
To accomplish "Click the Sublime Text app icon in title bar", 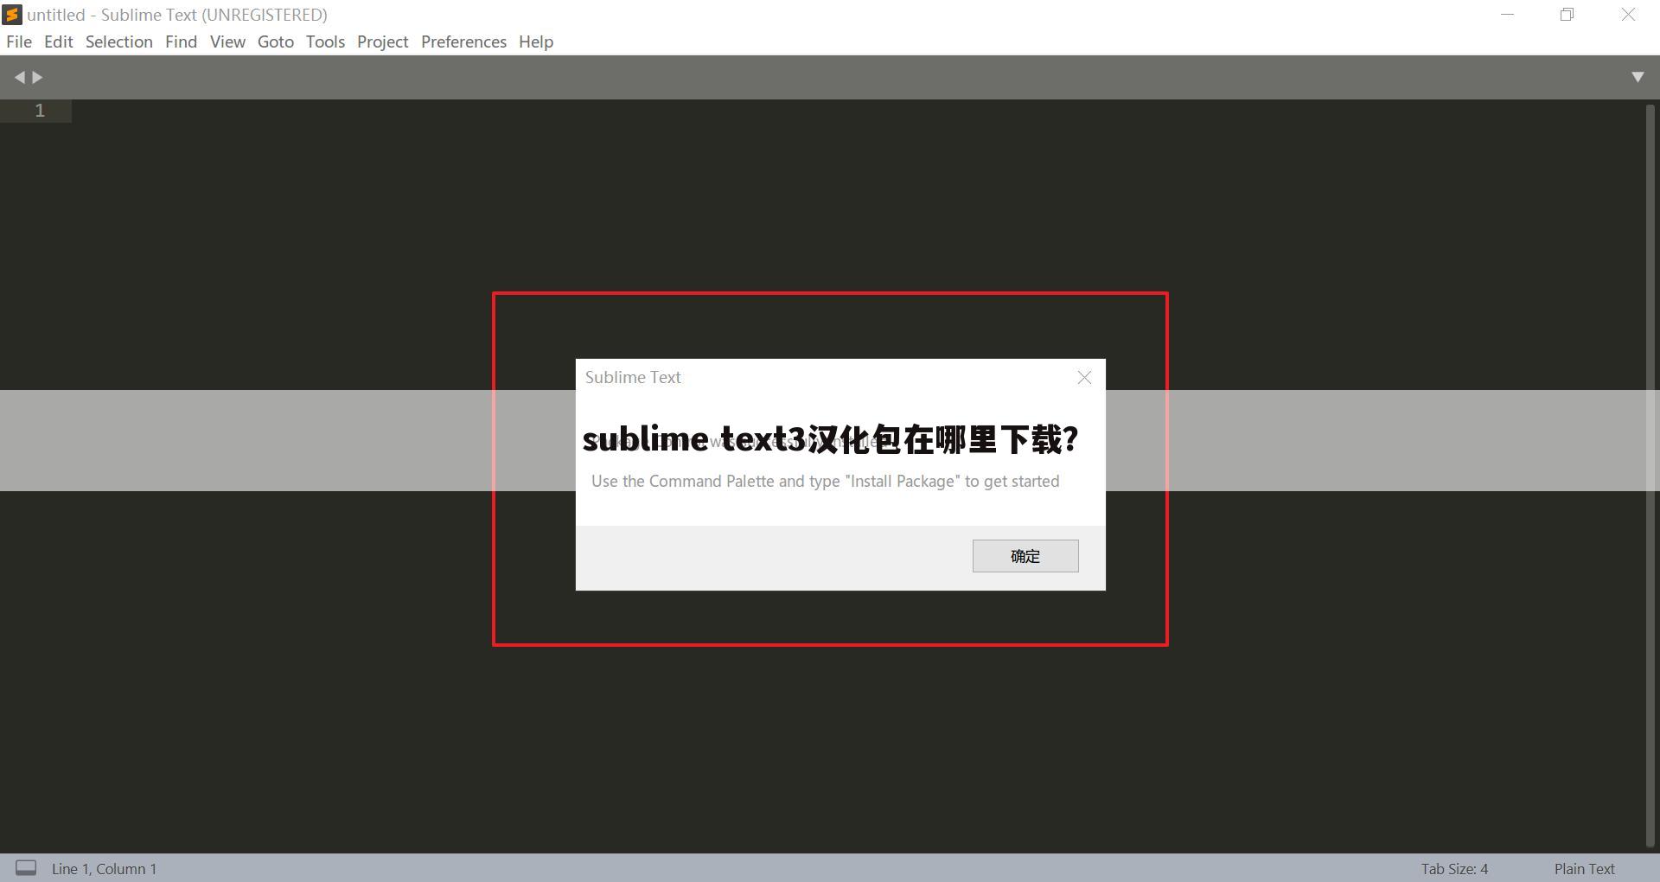I will 12,15.
